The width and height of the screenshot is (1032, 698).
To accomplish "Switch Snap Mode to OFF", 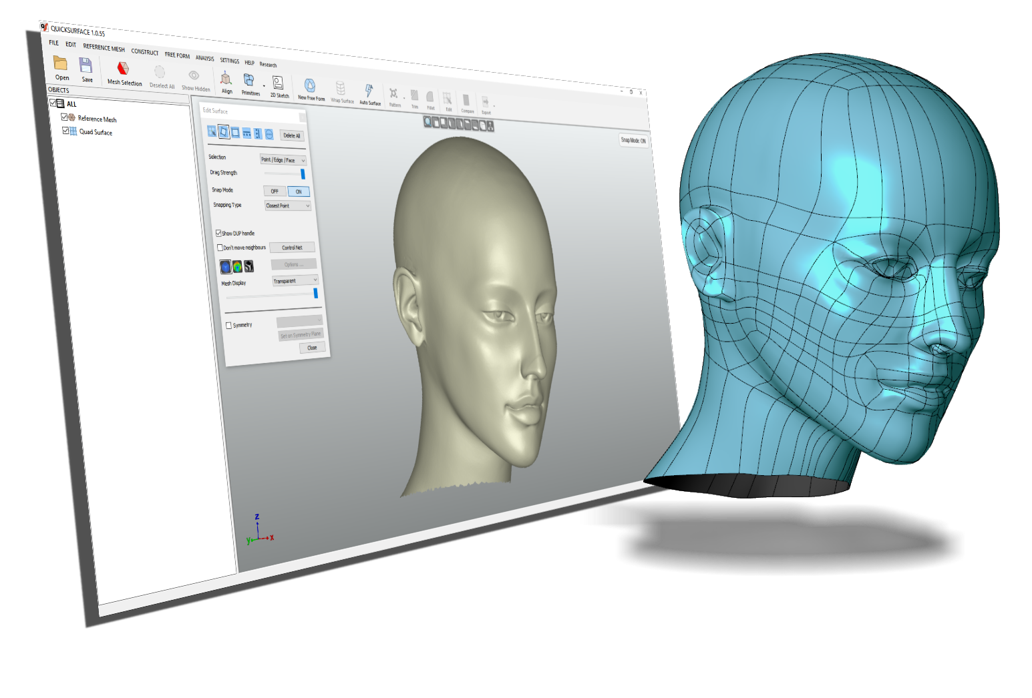I will pos(275,191).
